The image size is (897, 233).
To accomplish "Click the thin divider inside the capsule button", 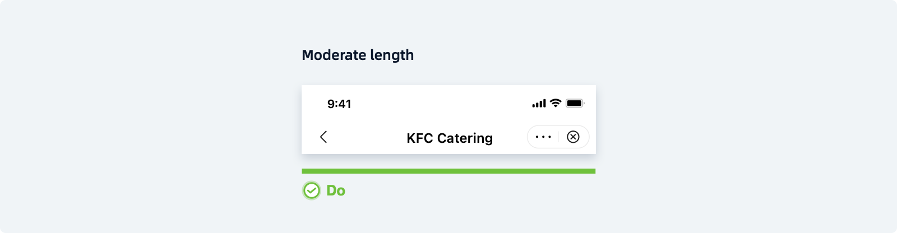I will (558, 137).
